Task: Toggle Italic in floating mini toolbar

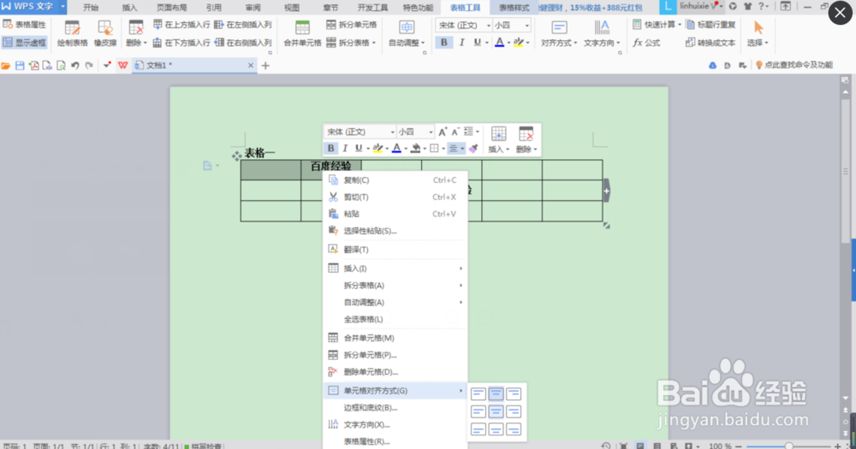Action: [x=345, y=148]
